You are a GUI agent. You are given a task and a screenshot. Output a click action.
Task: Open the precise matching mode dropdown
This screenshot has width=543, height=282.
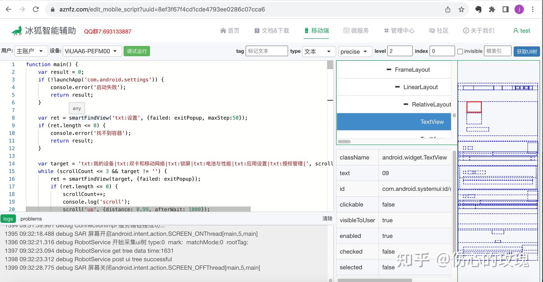[355, 51]
